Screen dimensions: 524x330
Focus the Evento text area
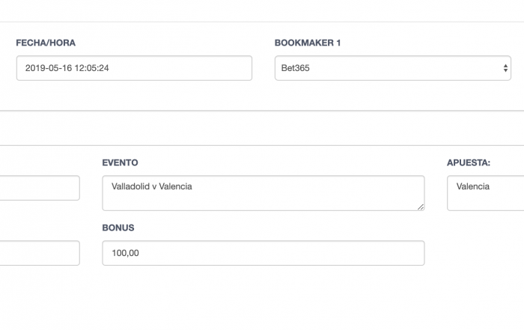point(263,193)
